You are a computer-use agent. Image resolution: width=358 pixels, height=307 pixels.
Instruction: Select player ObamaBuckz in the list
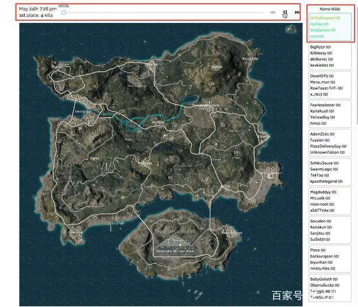point(324,285)
